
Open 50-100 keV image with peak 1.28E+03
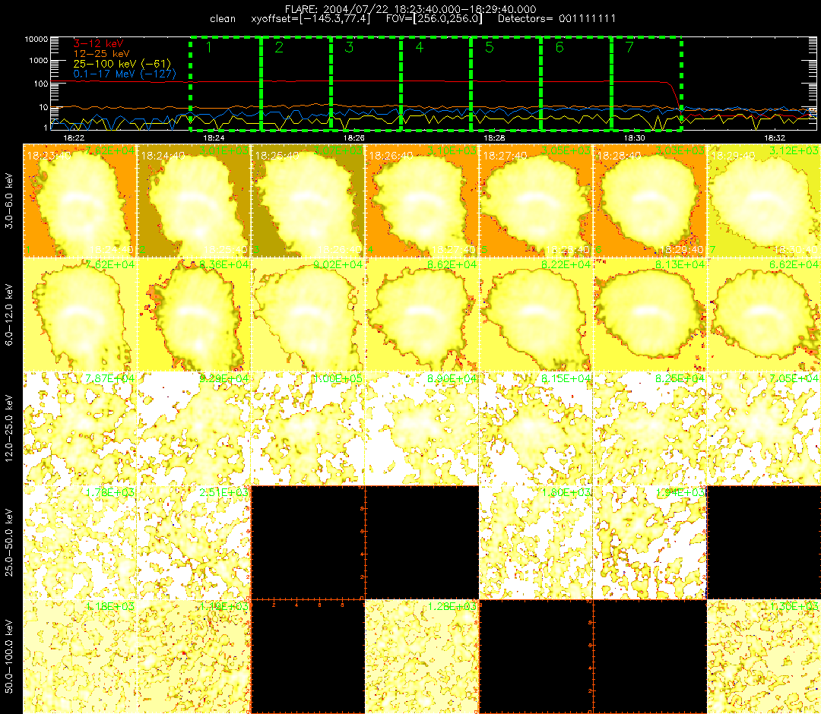pos(422,657)
